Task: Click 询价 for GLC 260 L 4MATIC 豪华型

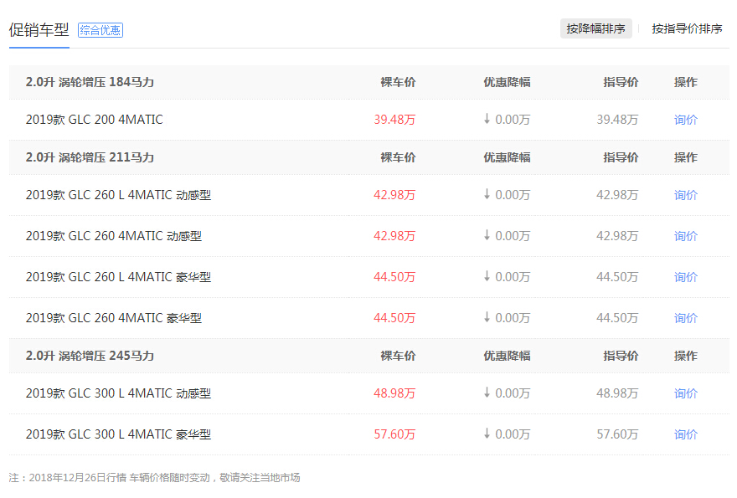Action: click(685, 277)
